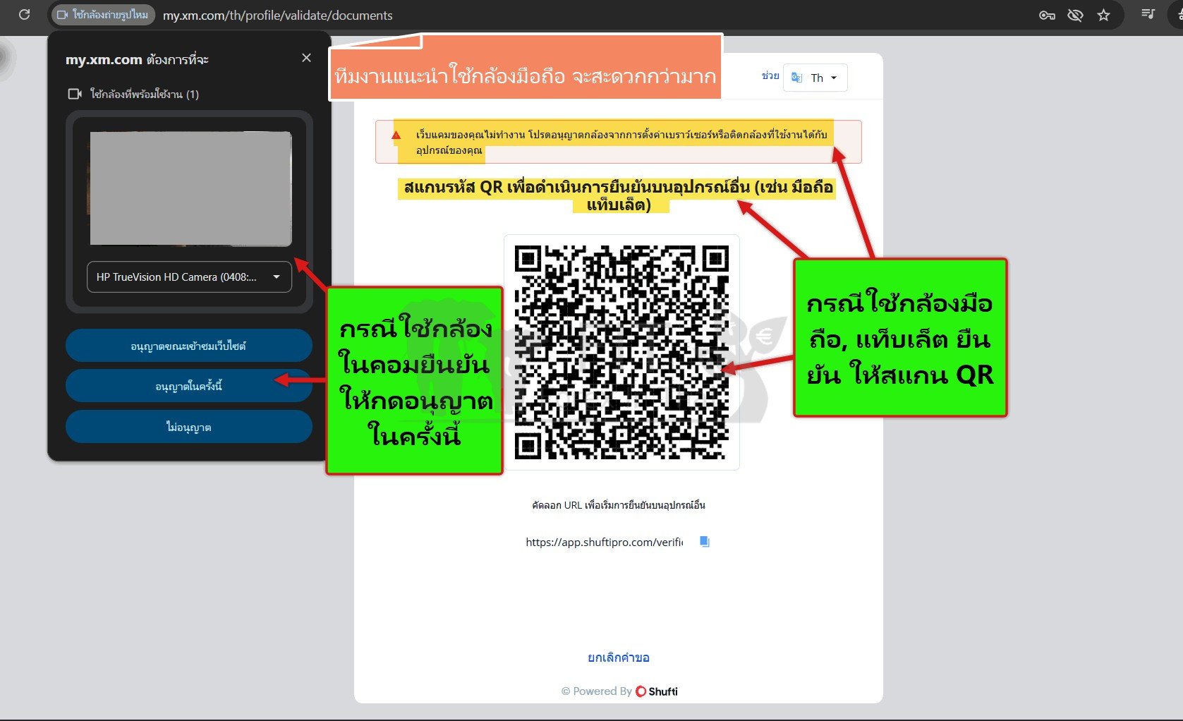Open the password key icon
Screen dimensions: 1183x721
pyautogui.click(x=1047, y=15)
